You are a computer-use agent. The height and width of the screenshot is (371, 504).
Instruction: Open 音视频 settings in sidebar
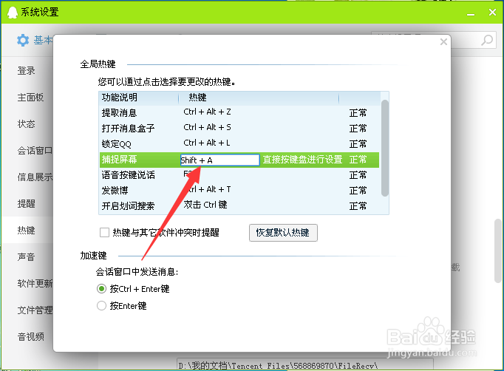tap(30, 336)
